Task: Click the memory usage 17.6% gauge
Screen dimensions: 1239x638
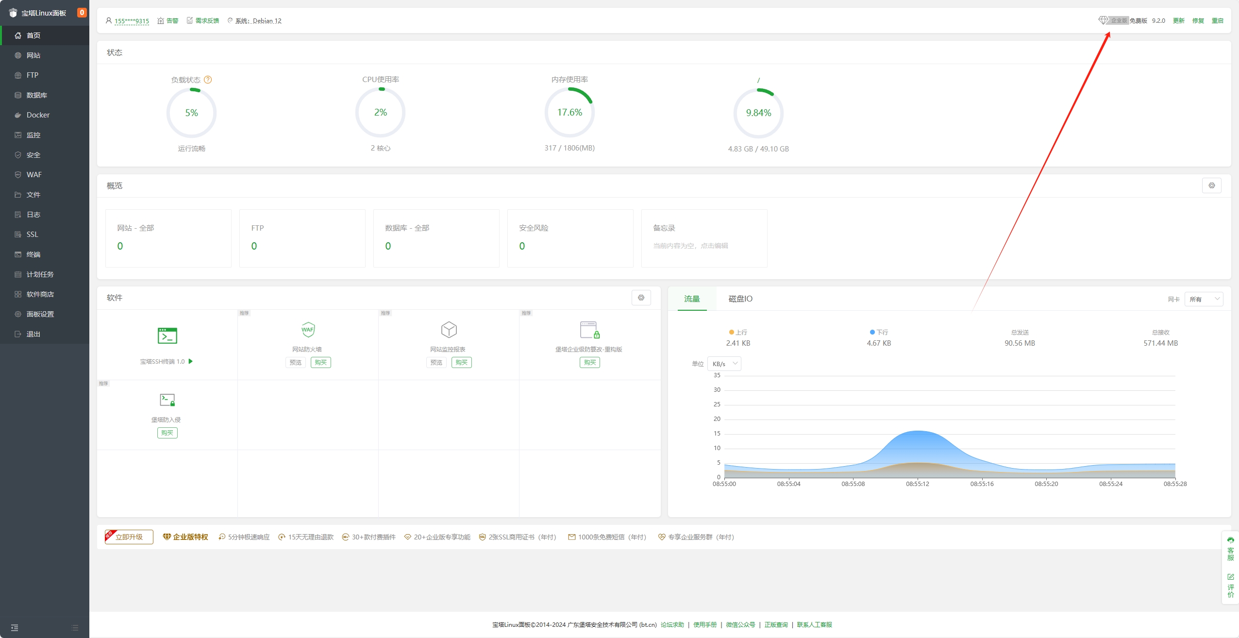Action: click(x=569, y=113)
